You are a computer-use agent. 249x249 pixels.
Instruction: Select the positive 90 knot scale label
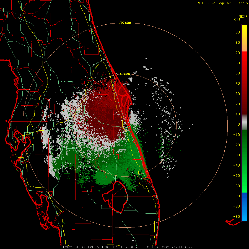coord(238,32)
